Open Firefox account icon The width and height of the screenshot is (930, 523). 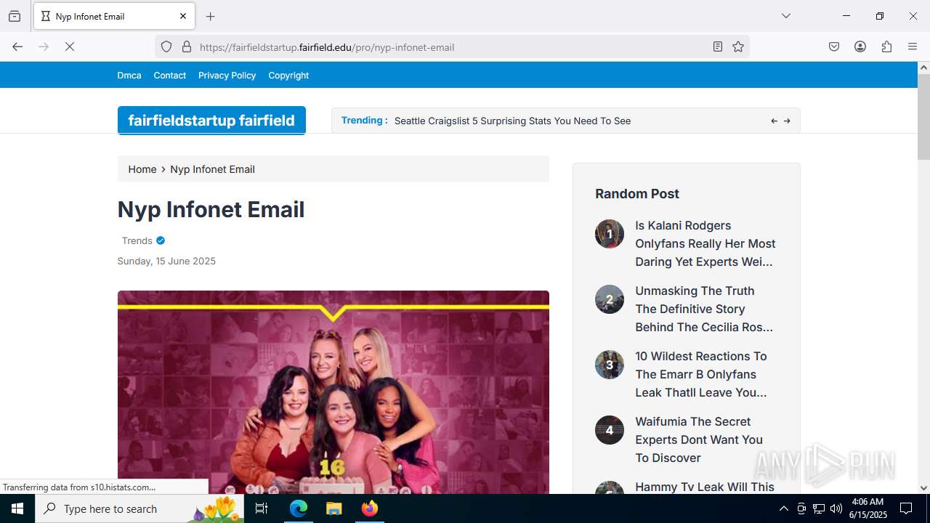(860, 46)
